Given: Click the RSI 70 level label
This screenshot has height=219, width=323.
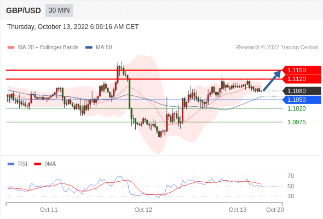Looking at the screenshot, I should pos(291,176).
